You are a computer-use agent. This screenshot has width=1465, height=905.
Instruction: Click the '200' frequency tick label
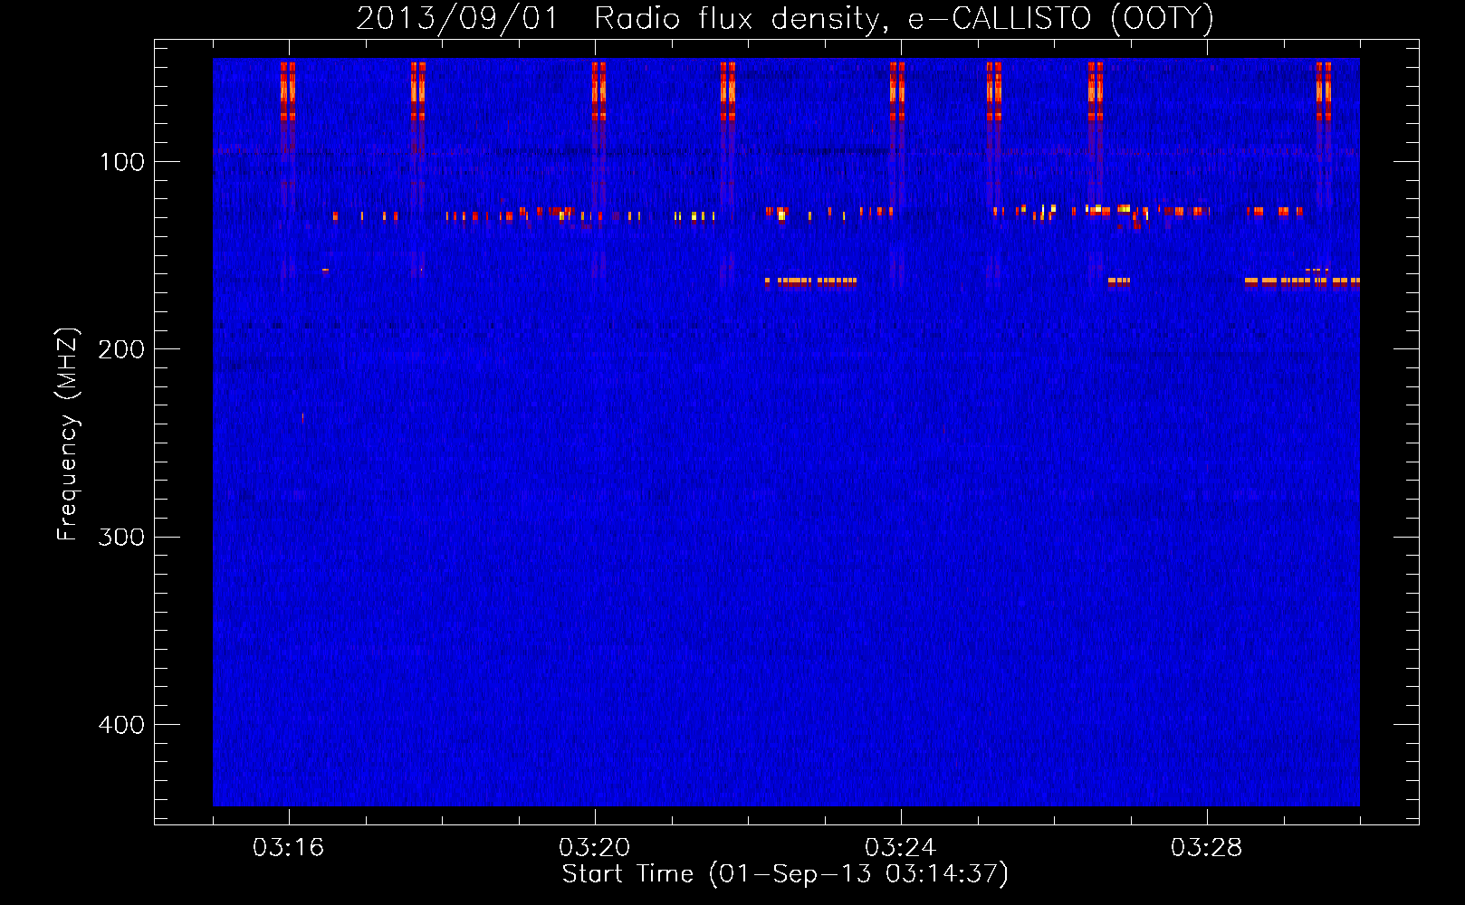click(121, 349)
